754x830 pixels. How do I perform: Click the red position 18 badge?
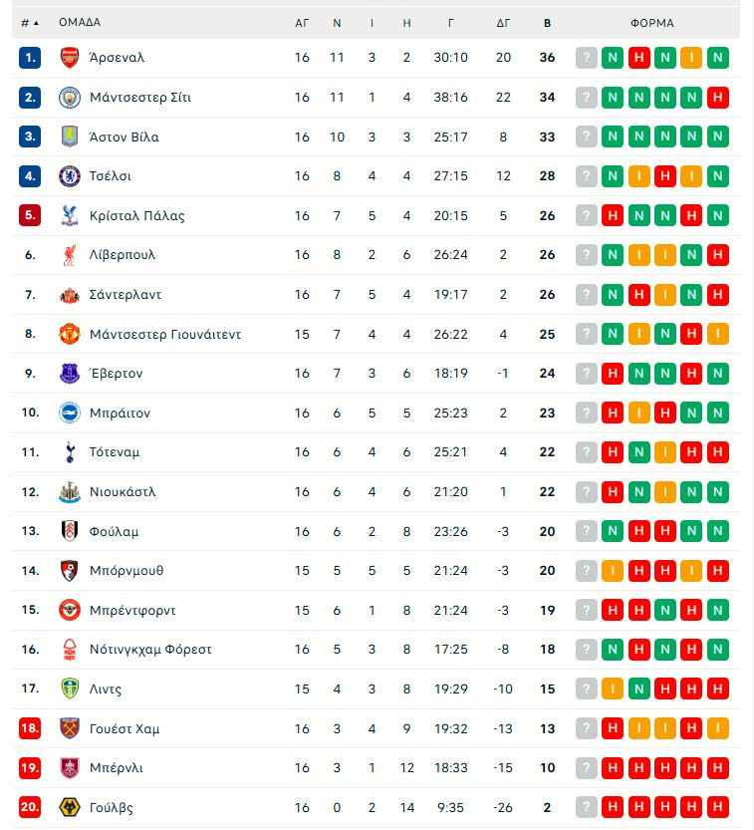(x=30, y=728)
